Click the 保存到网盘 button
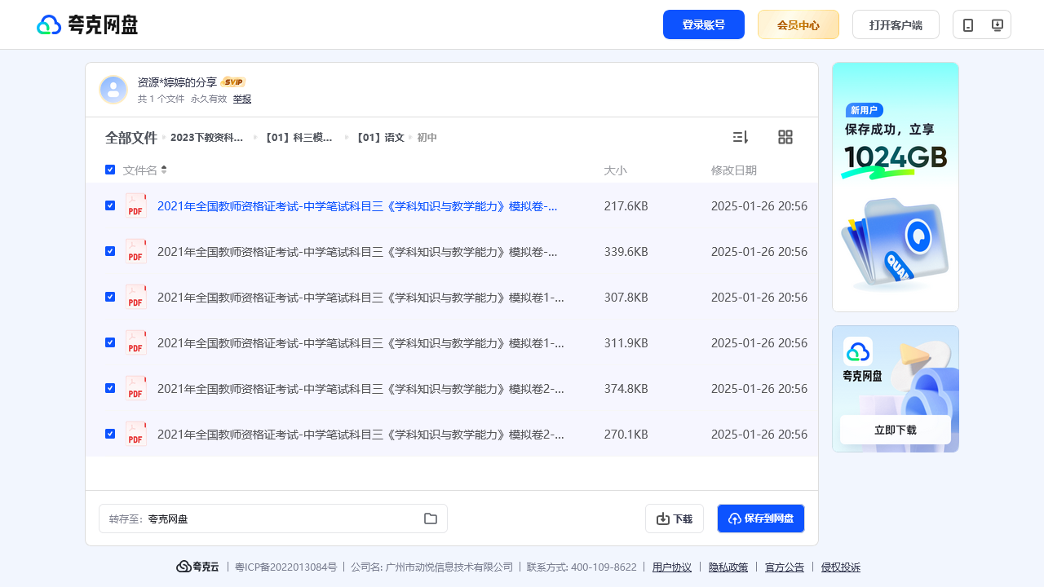This screenshot has height=587, width=1044. pyautogui.click(x=761, y=519)
